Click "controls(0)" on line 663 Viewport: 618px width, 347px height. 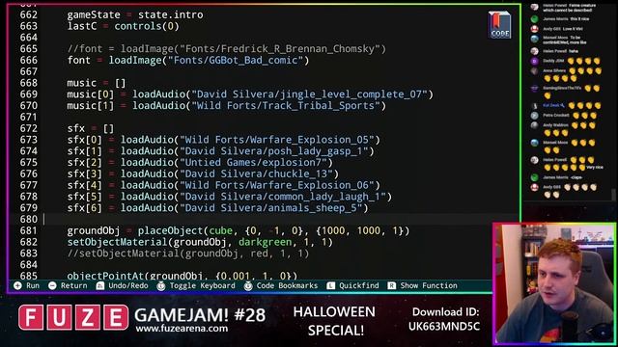coord(147,26)
